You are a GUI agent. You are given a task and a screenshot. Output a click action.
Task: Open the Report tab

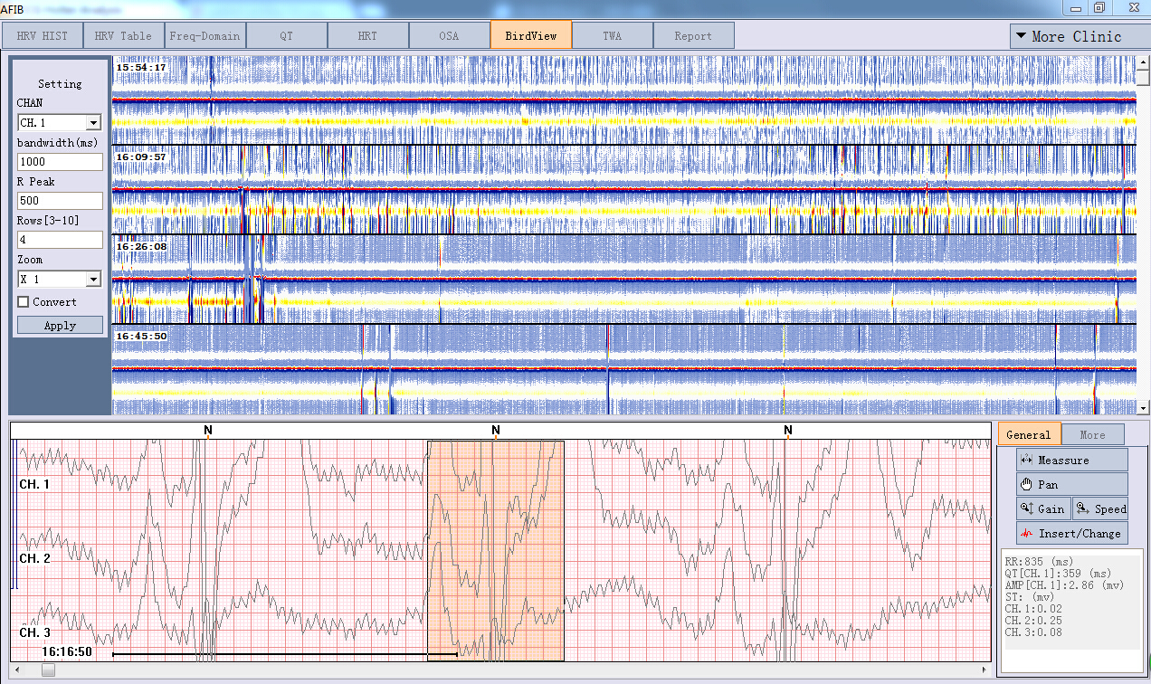[x=694, y=36]
